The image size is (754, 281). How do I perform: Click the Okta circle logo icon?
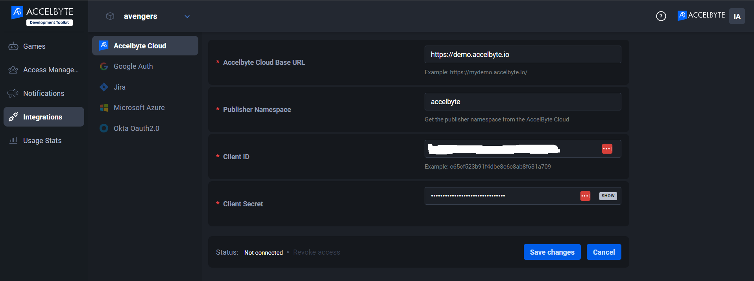[104, 128]
